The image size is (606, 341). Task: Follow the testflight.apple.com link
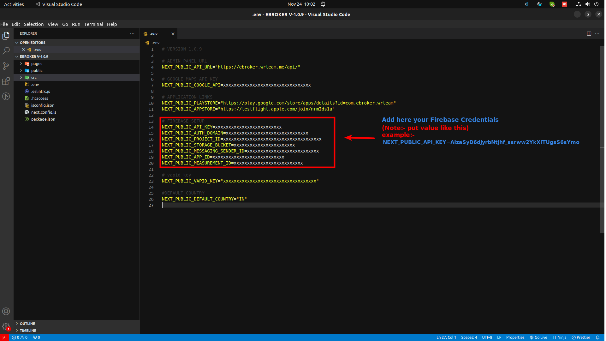(276, 109)
